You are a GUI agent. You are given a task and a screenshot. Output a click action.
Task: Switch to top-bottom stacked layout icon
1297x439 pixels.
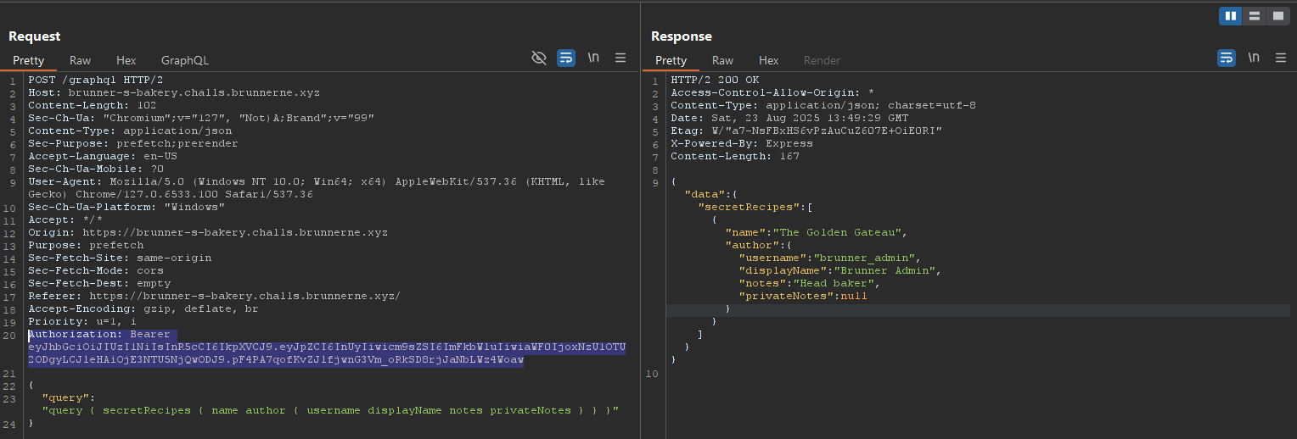[1254, 16]
